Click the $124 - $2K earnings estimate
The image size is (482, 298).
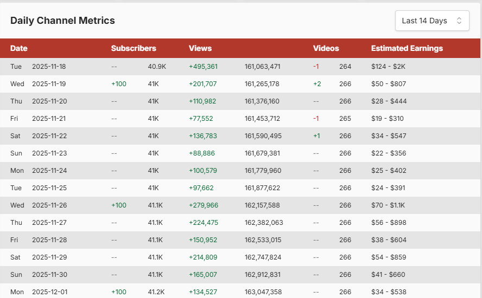[388, 67]
